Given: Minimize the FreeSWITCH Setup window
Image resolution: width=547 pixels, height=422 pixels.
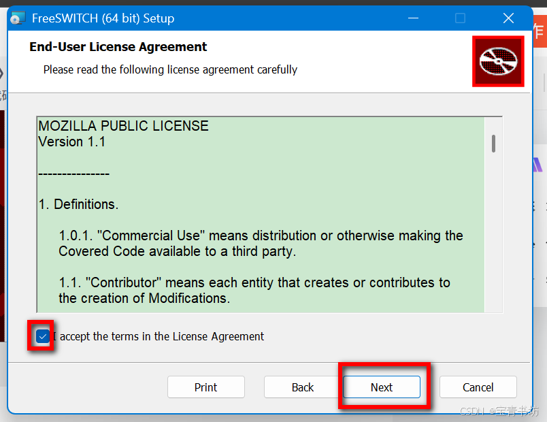Looking at the screenshot, I should coord(413,18).
